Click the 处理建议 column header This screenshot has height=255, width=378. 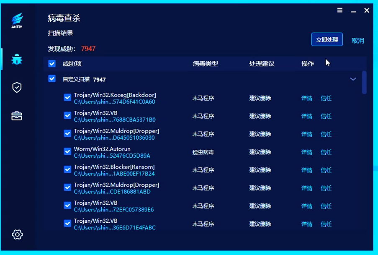tap(262, 64)
